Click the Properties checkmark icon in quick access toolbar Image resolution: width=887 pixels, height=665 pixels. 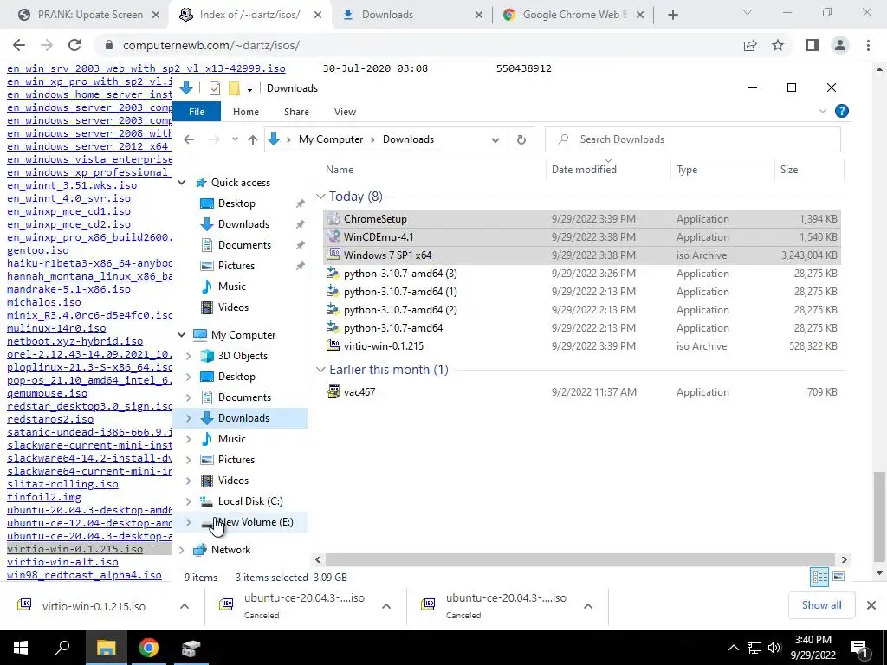click(x=215, y=88)
